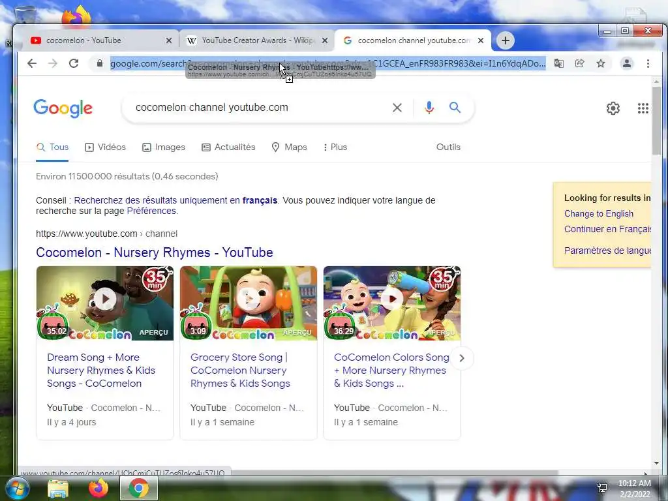Image resolution: width=668 pixels, height=501 pixels.
Task: Close the cocomelon channel Google tab
Action: coord(481,40)
